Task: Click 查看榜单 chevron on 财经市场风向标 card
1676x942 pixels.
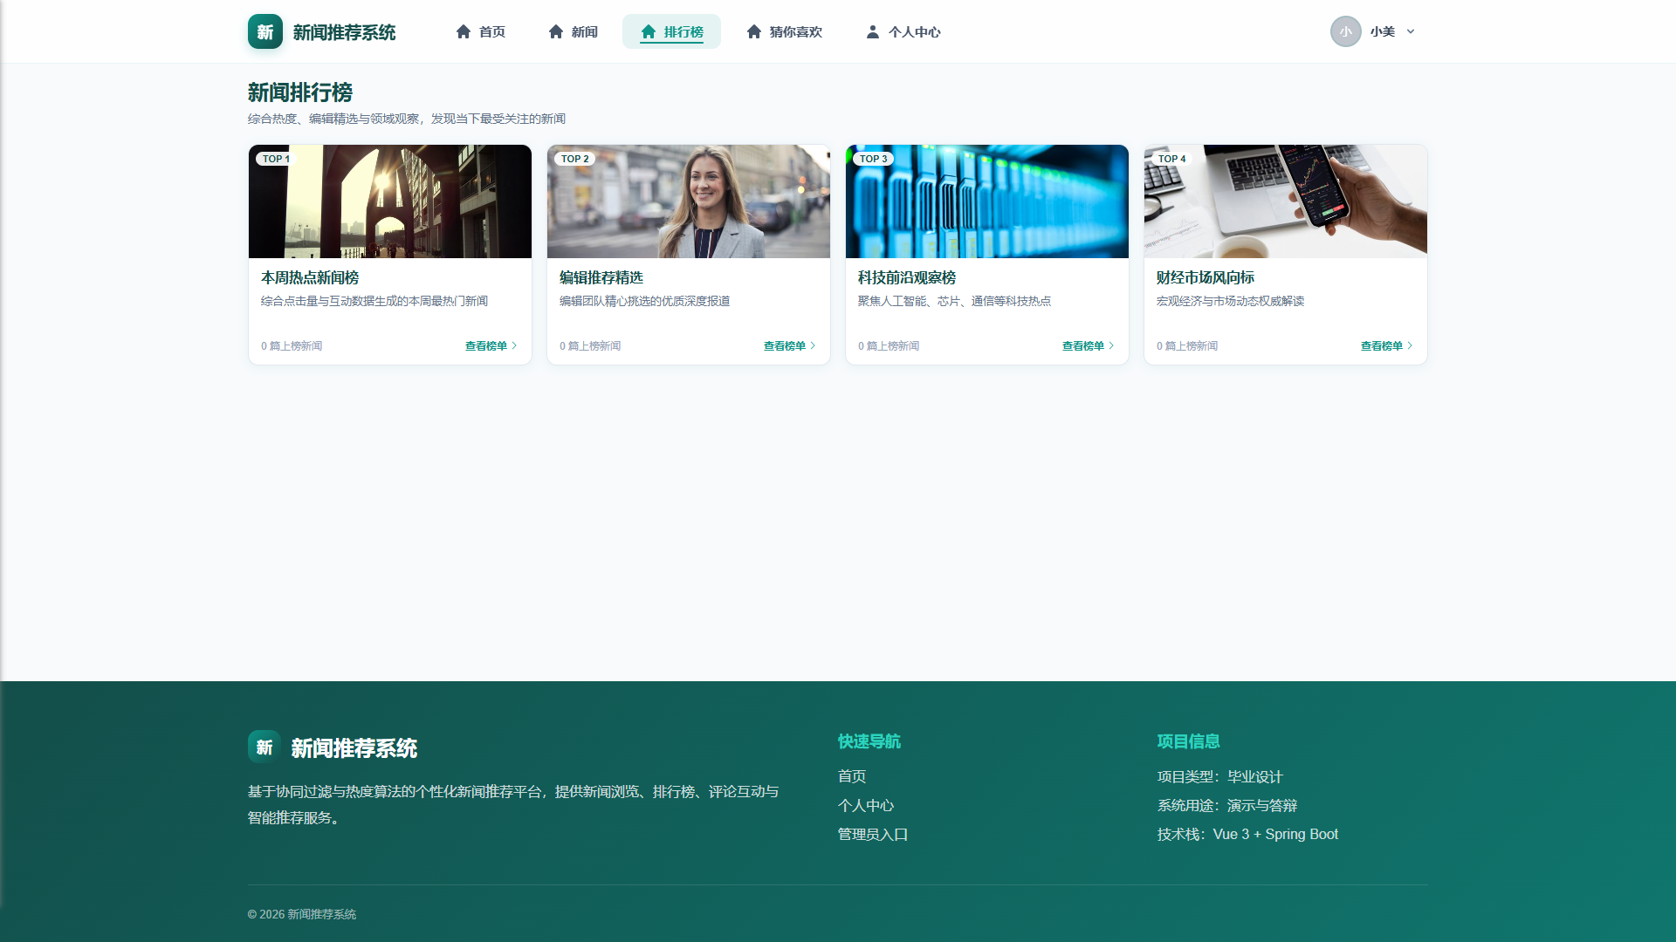Action: point(1410,346)
